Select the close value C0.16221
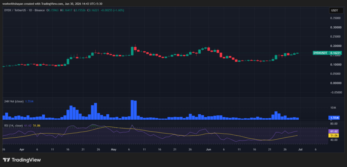This screenshot has width=347, height=167. [x=94, y=10]
